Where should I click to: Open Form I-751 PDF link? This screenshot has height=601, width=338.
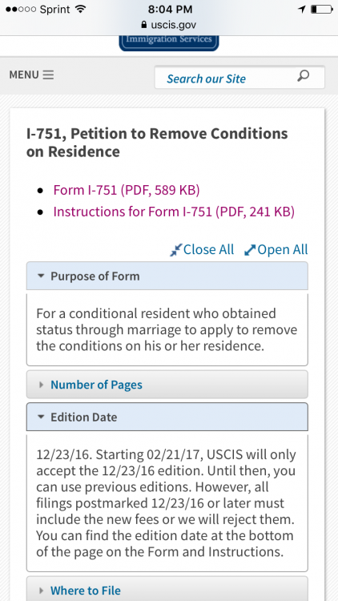(127, 191)
